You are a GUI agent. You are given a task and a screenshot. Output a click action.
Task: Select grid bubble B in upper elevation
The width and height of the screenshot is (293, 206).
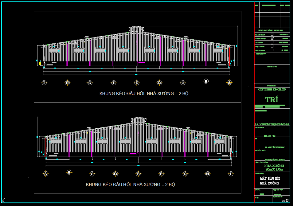click(206, 81)
